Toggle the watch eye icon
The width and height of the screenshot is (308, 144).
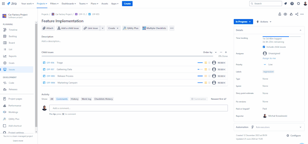click(285, 14)
